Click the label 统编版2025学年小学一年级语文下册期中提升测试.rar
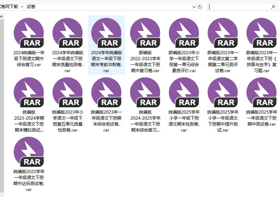Viewport: 280px width, 197px height. coord(223,121)
